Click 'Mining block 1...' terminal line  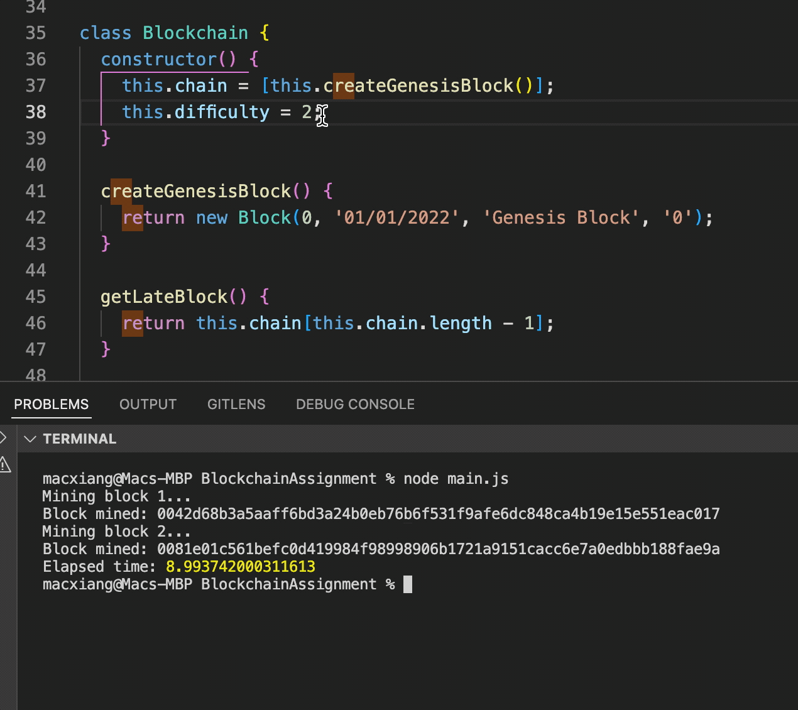pyautogui.click(x=117, y=496)
